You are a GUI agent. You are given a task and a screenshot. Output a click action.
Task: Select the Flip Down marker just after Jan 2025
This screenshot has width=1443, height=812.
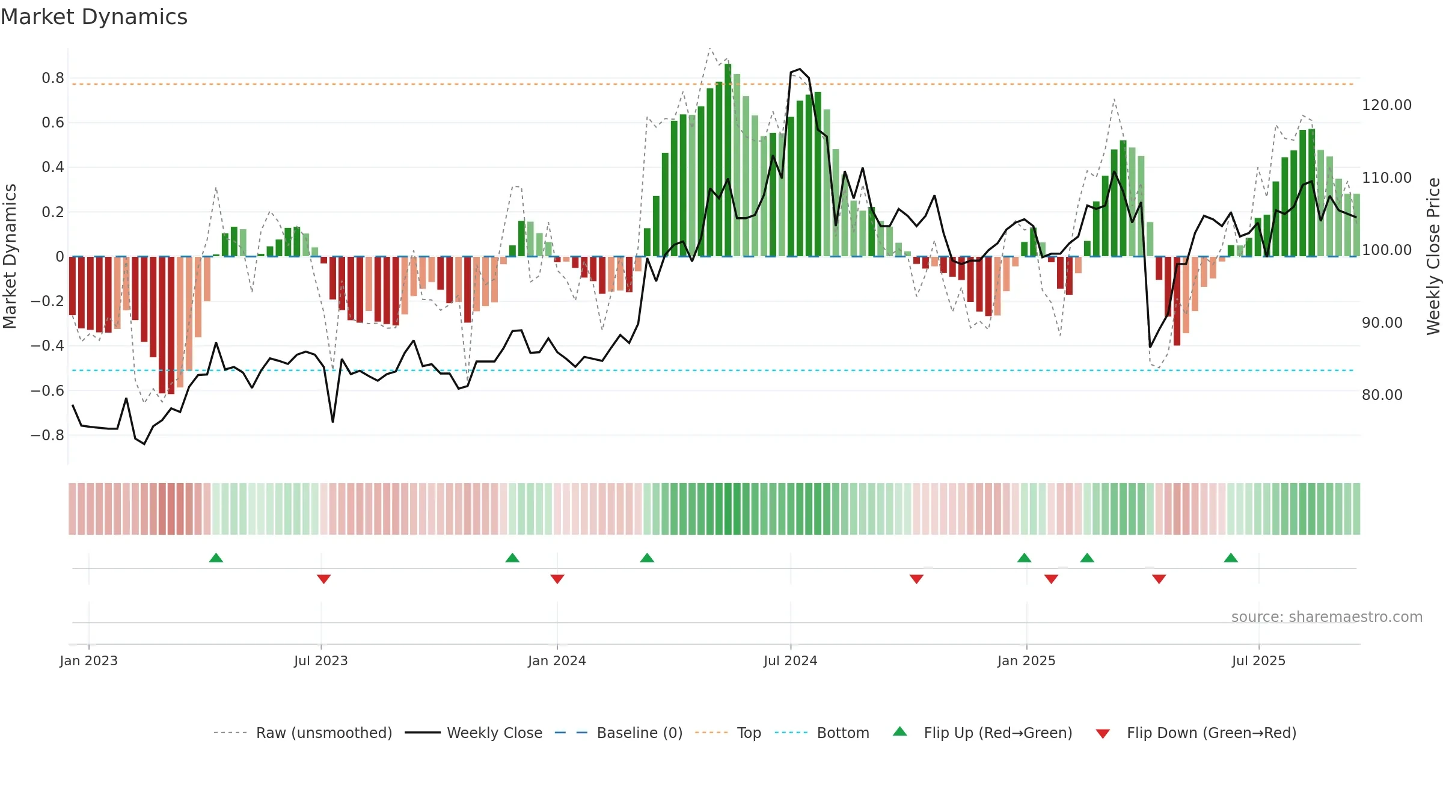click(1051, 579)
